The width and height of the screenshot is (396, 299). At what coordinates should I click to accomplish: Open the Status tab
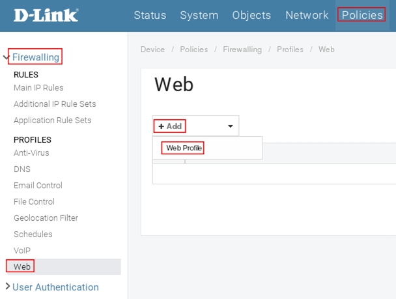150,15
